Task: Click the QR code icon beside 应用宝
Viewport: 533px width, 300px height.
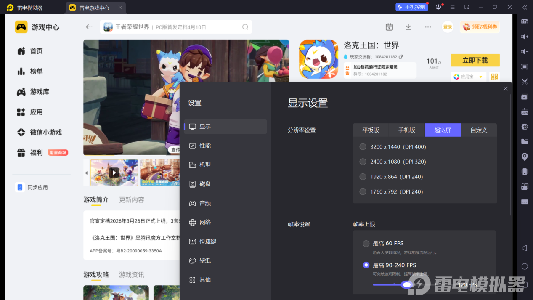Action: pyautogui.click(x=494, y=77)
